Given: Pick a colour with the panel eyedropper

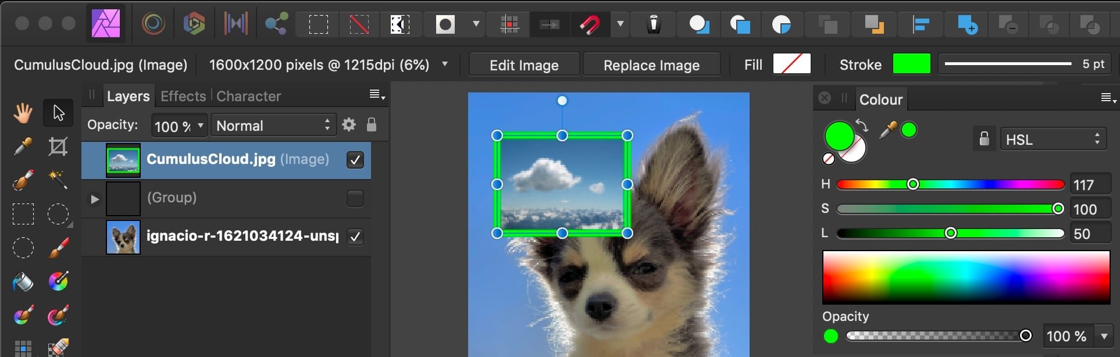Looking at the screenshot, I should pyautogui.click(x=887, y=130).
